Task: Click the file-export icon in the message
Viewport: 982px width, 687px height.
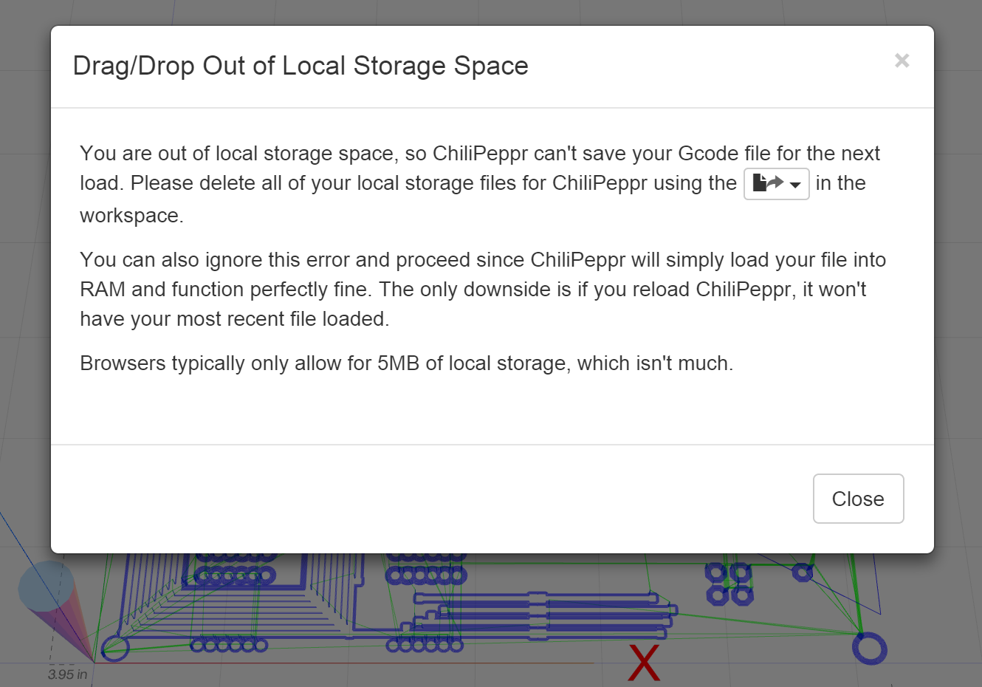Action: (x=767, y=183)
